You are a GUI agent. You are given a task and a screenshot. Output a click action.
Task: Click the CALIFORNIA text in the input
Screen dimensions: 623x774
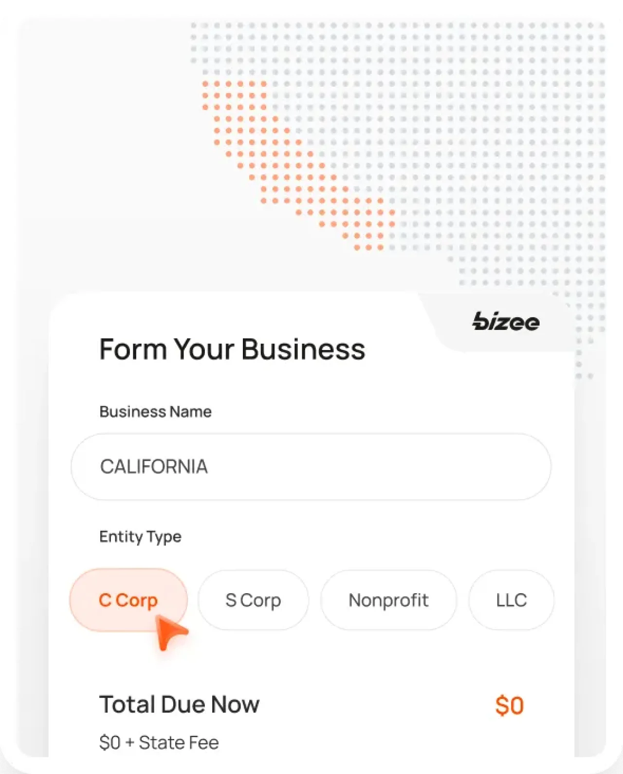154,466
